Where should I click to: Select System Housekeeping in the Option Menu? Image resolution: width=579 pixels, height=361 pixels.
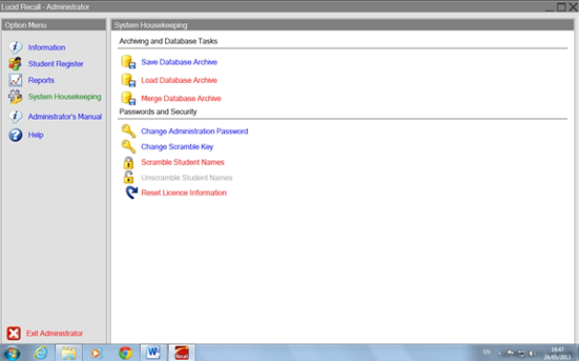tap(65, 97)
